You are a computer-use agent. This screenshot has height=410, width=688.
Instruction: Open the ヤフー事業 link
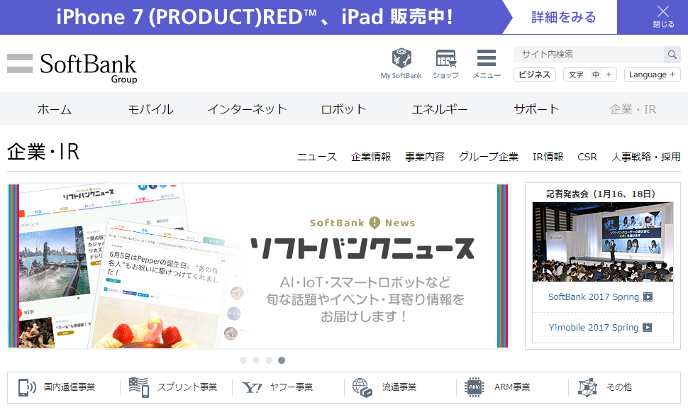tap(292, 387)
